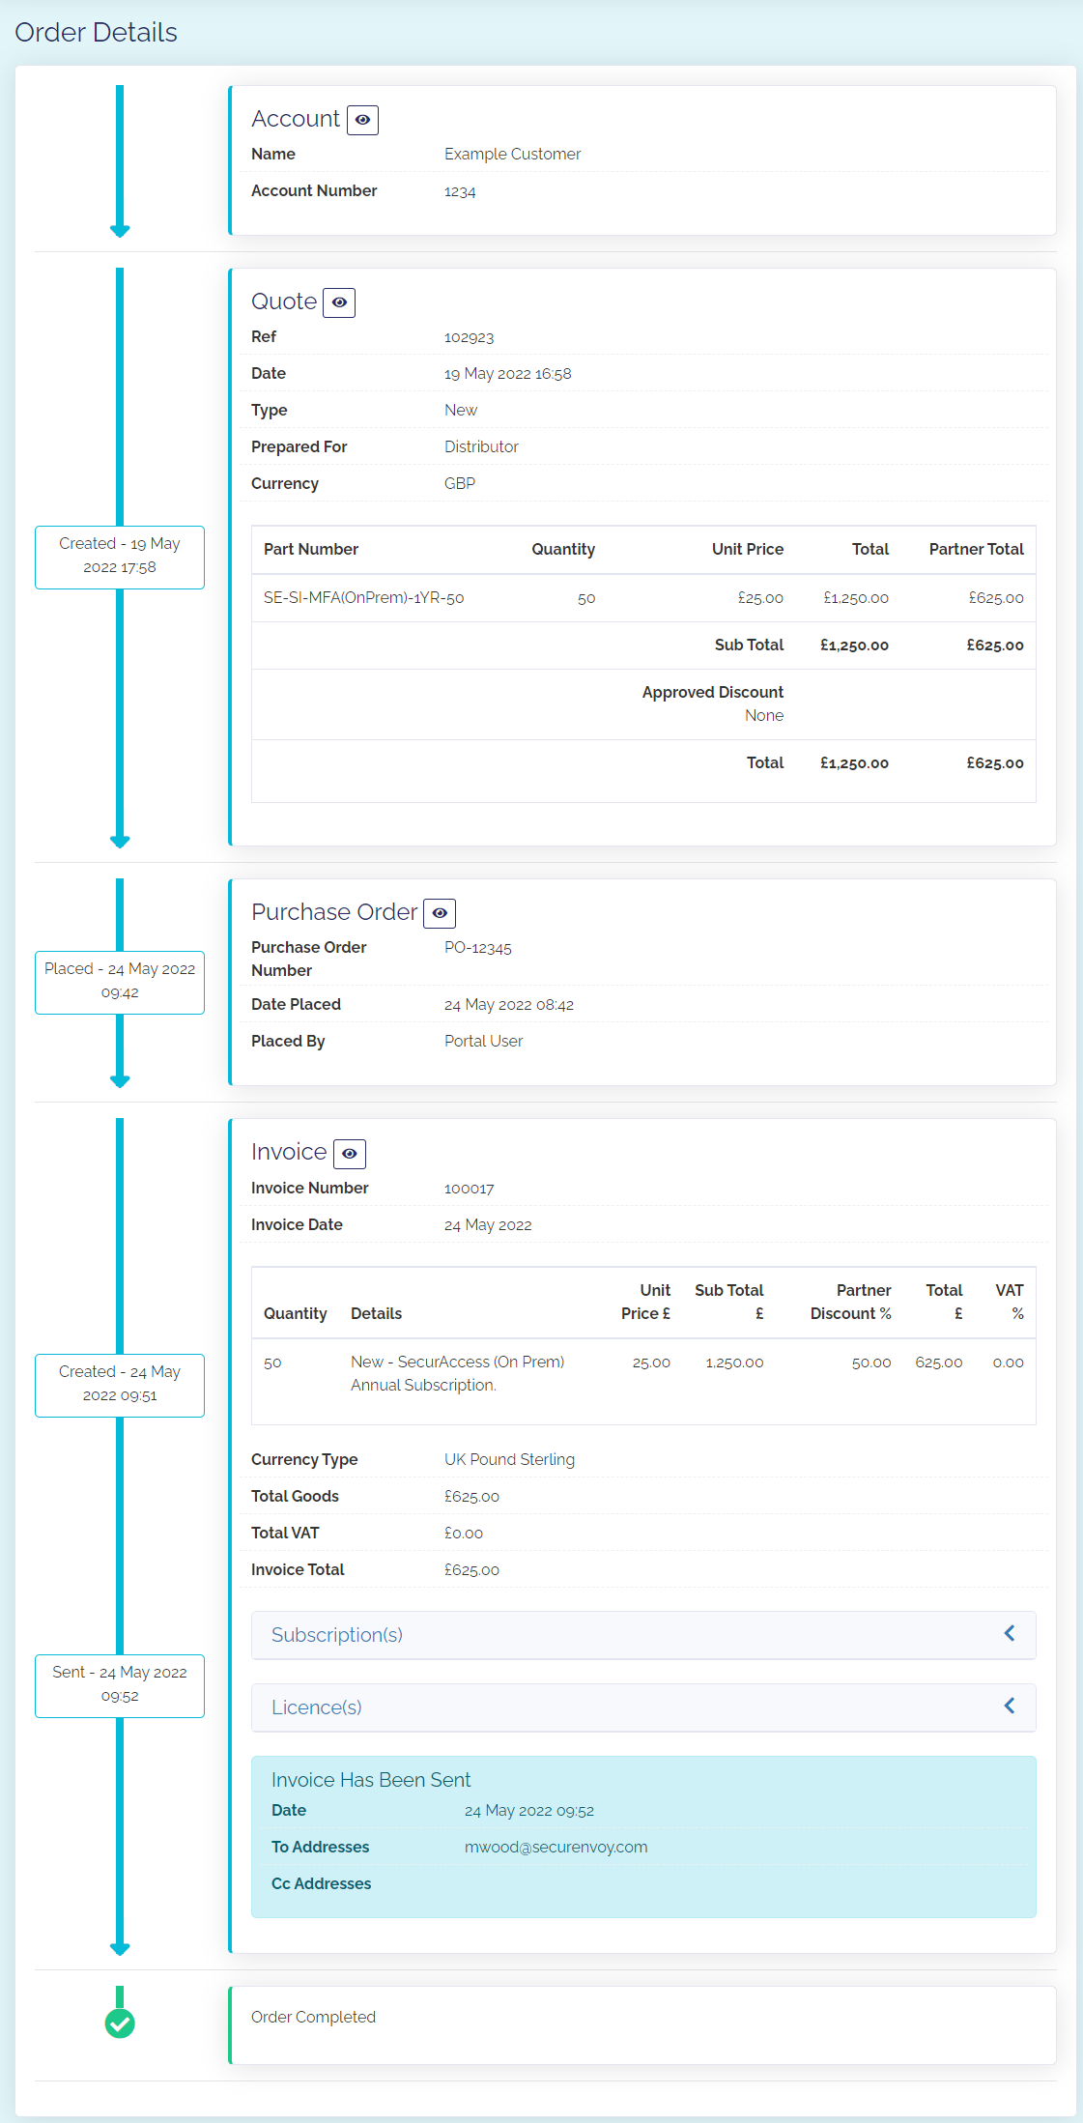Click currency type 'UK Pound Sterling'
The height and width of the screenshot is (2123, 1083).
coord(509,1460)
